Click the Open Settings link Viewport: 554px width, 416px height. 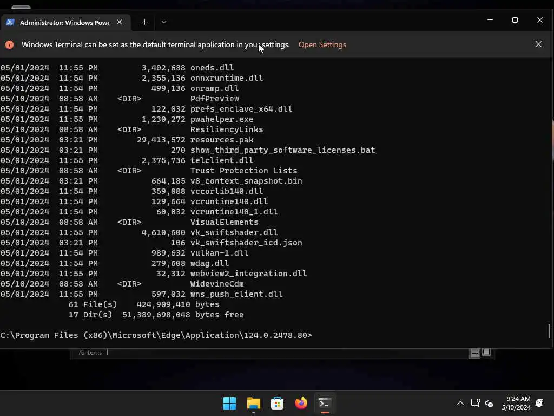(322, 44)
